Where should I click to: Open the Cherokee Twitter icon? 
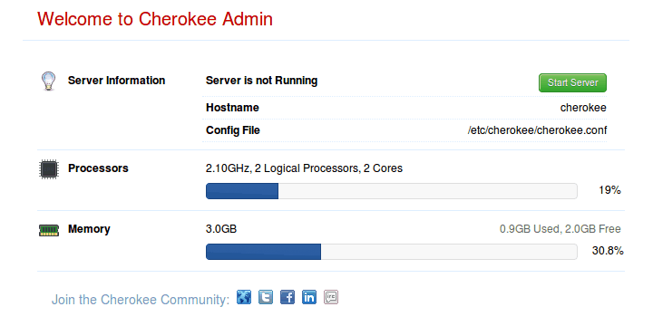pyautogui.click(x=266, y=297)
